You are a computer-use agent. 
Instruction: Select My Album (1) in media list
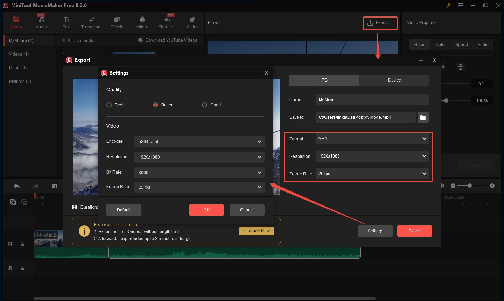point(30,41)
